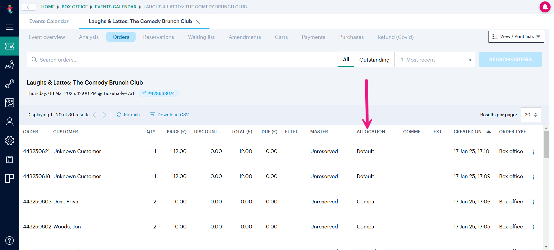
Task: Expand the View / Print lists dropdown
Action: click(x=516, y=37)
